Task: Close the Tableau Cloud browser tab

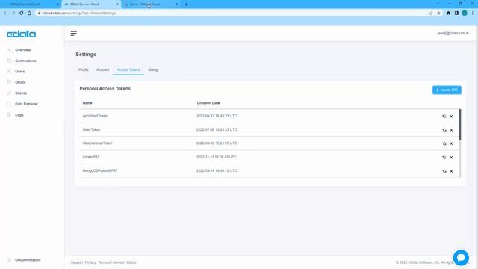Action: point(177,4)
